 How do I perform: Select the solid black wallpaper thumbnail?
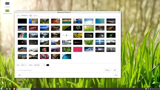tap(22, 21)
